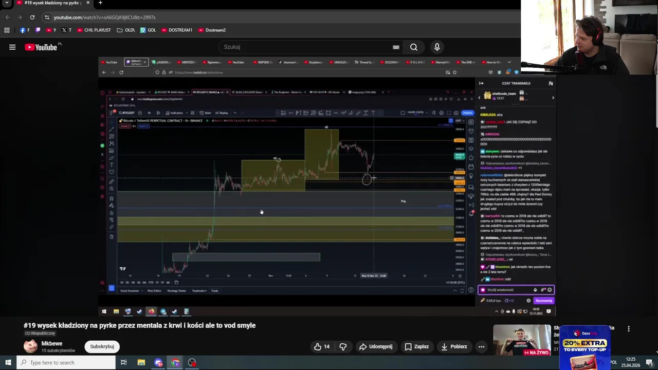Switch the POL input language indicator
Image resolution: width=658 pixels, height=370 pixels.
[613, 362]
